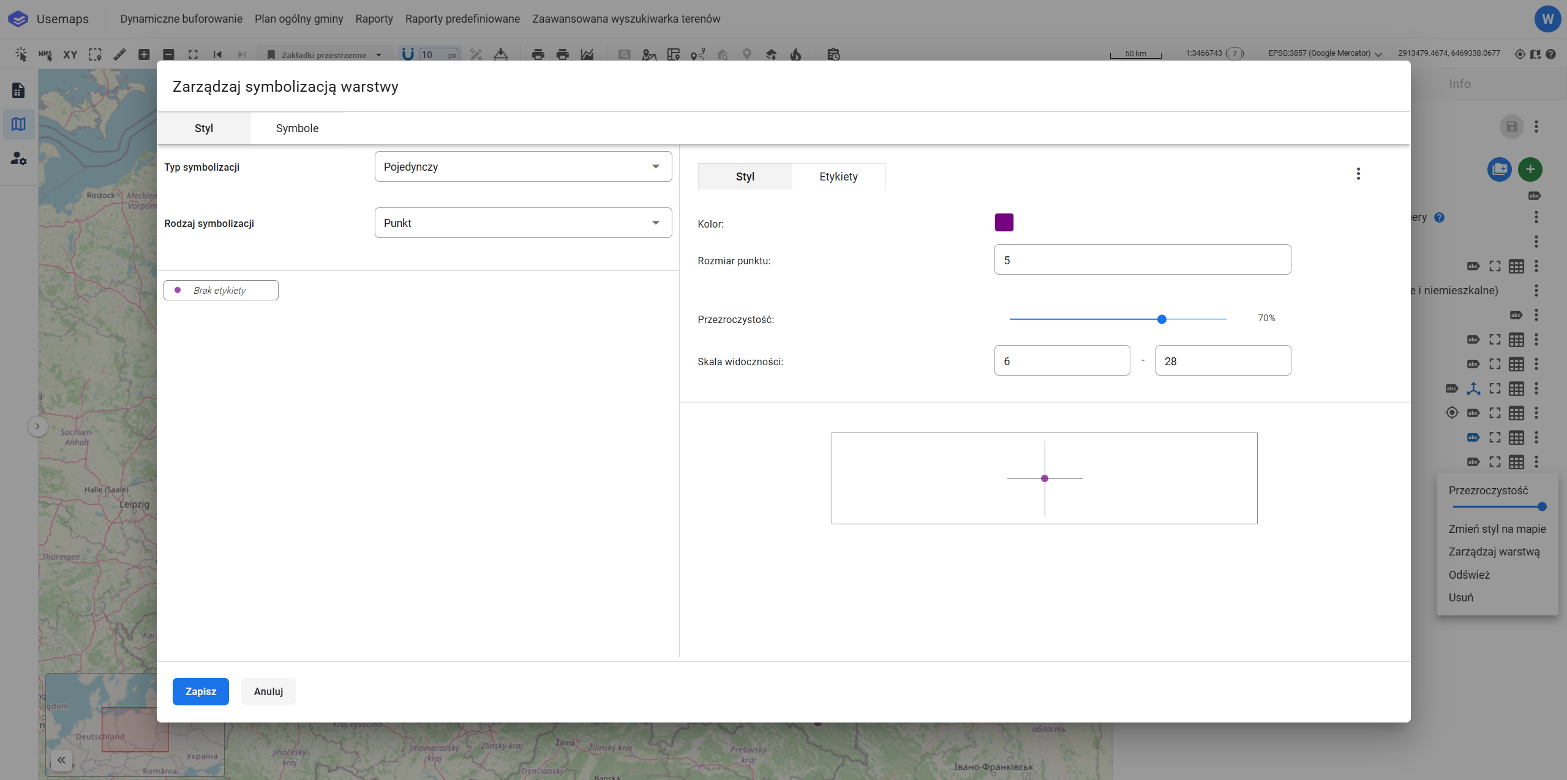Click the Rozmiar punktu input field
1567x780 pixels.
point(1142,260)
